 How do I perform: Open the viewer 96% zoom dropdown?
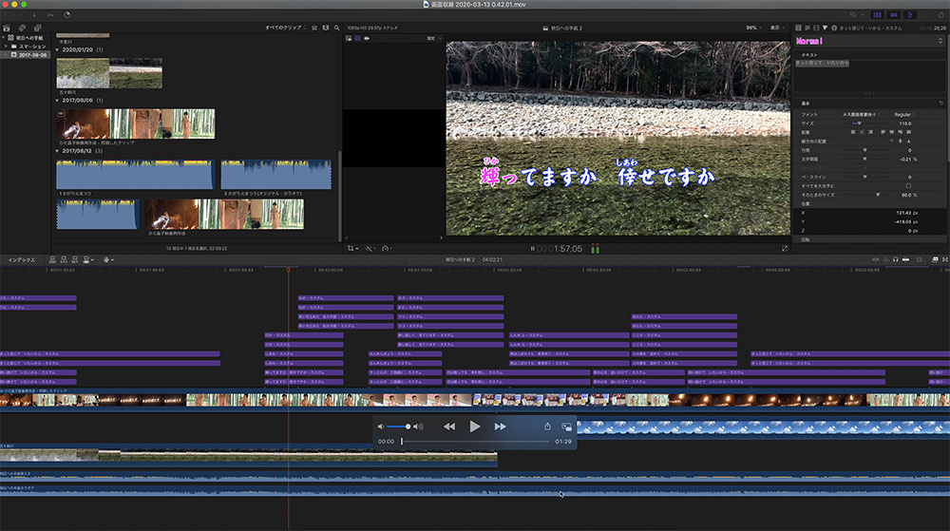click(x=752, y=28)
